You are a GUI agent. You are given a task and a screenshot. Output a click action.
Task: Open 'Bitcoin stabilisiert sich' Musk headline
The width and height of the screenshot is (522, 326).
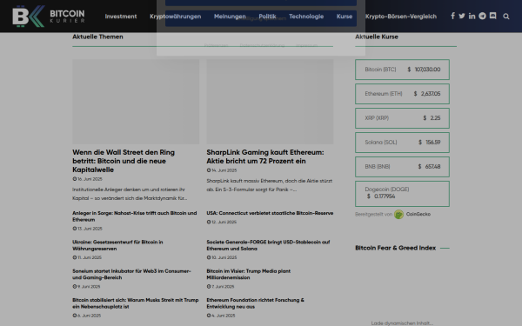136,303
